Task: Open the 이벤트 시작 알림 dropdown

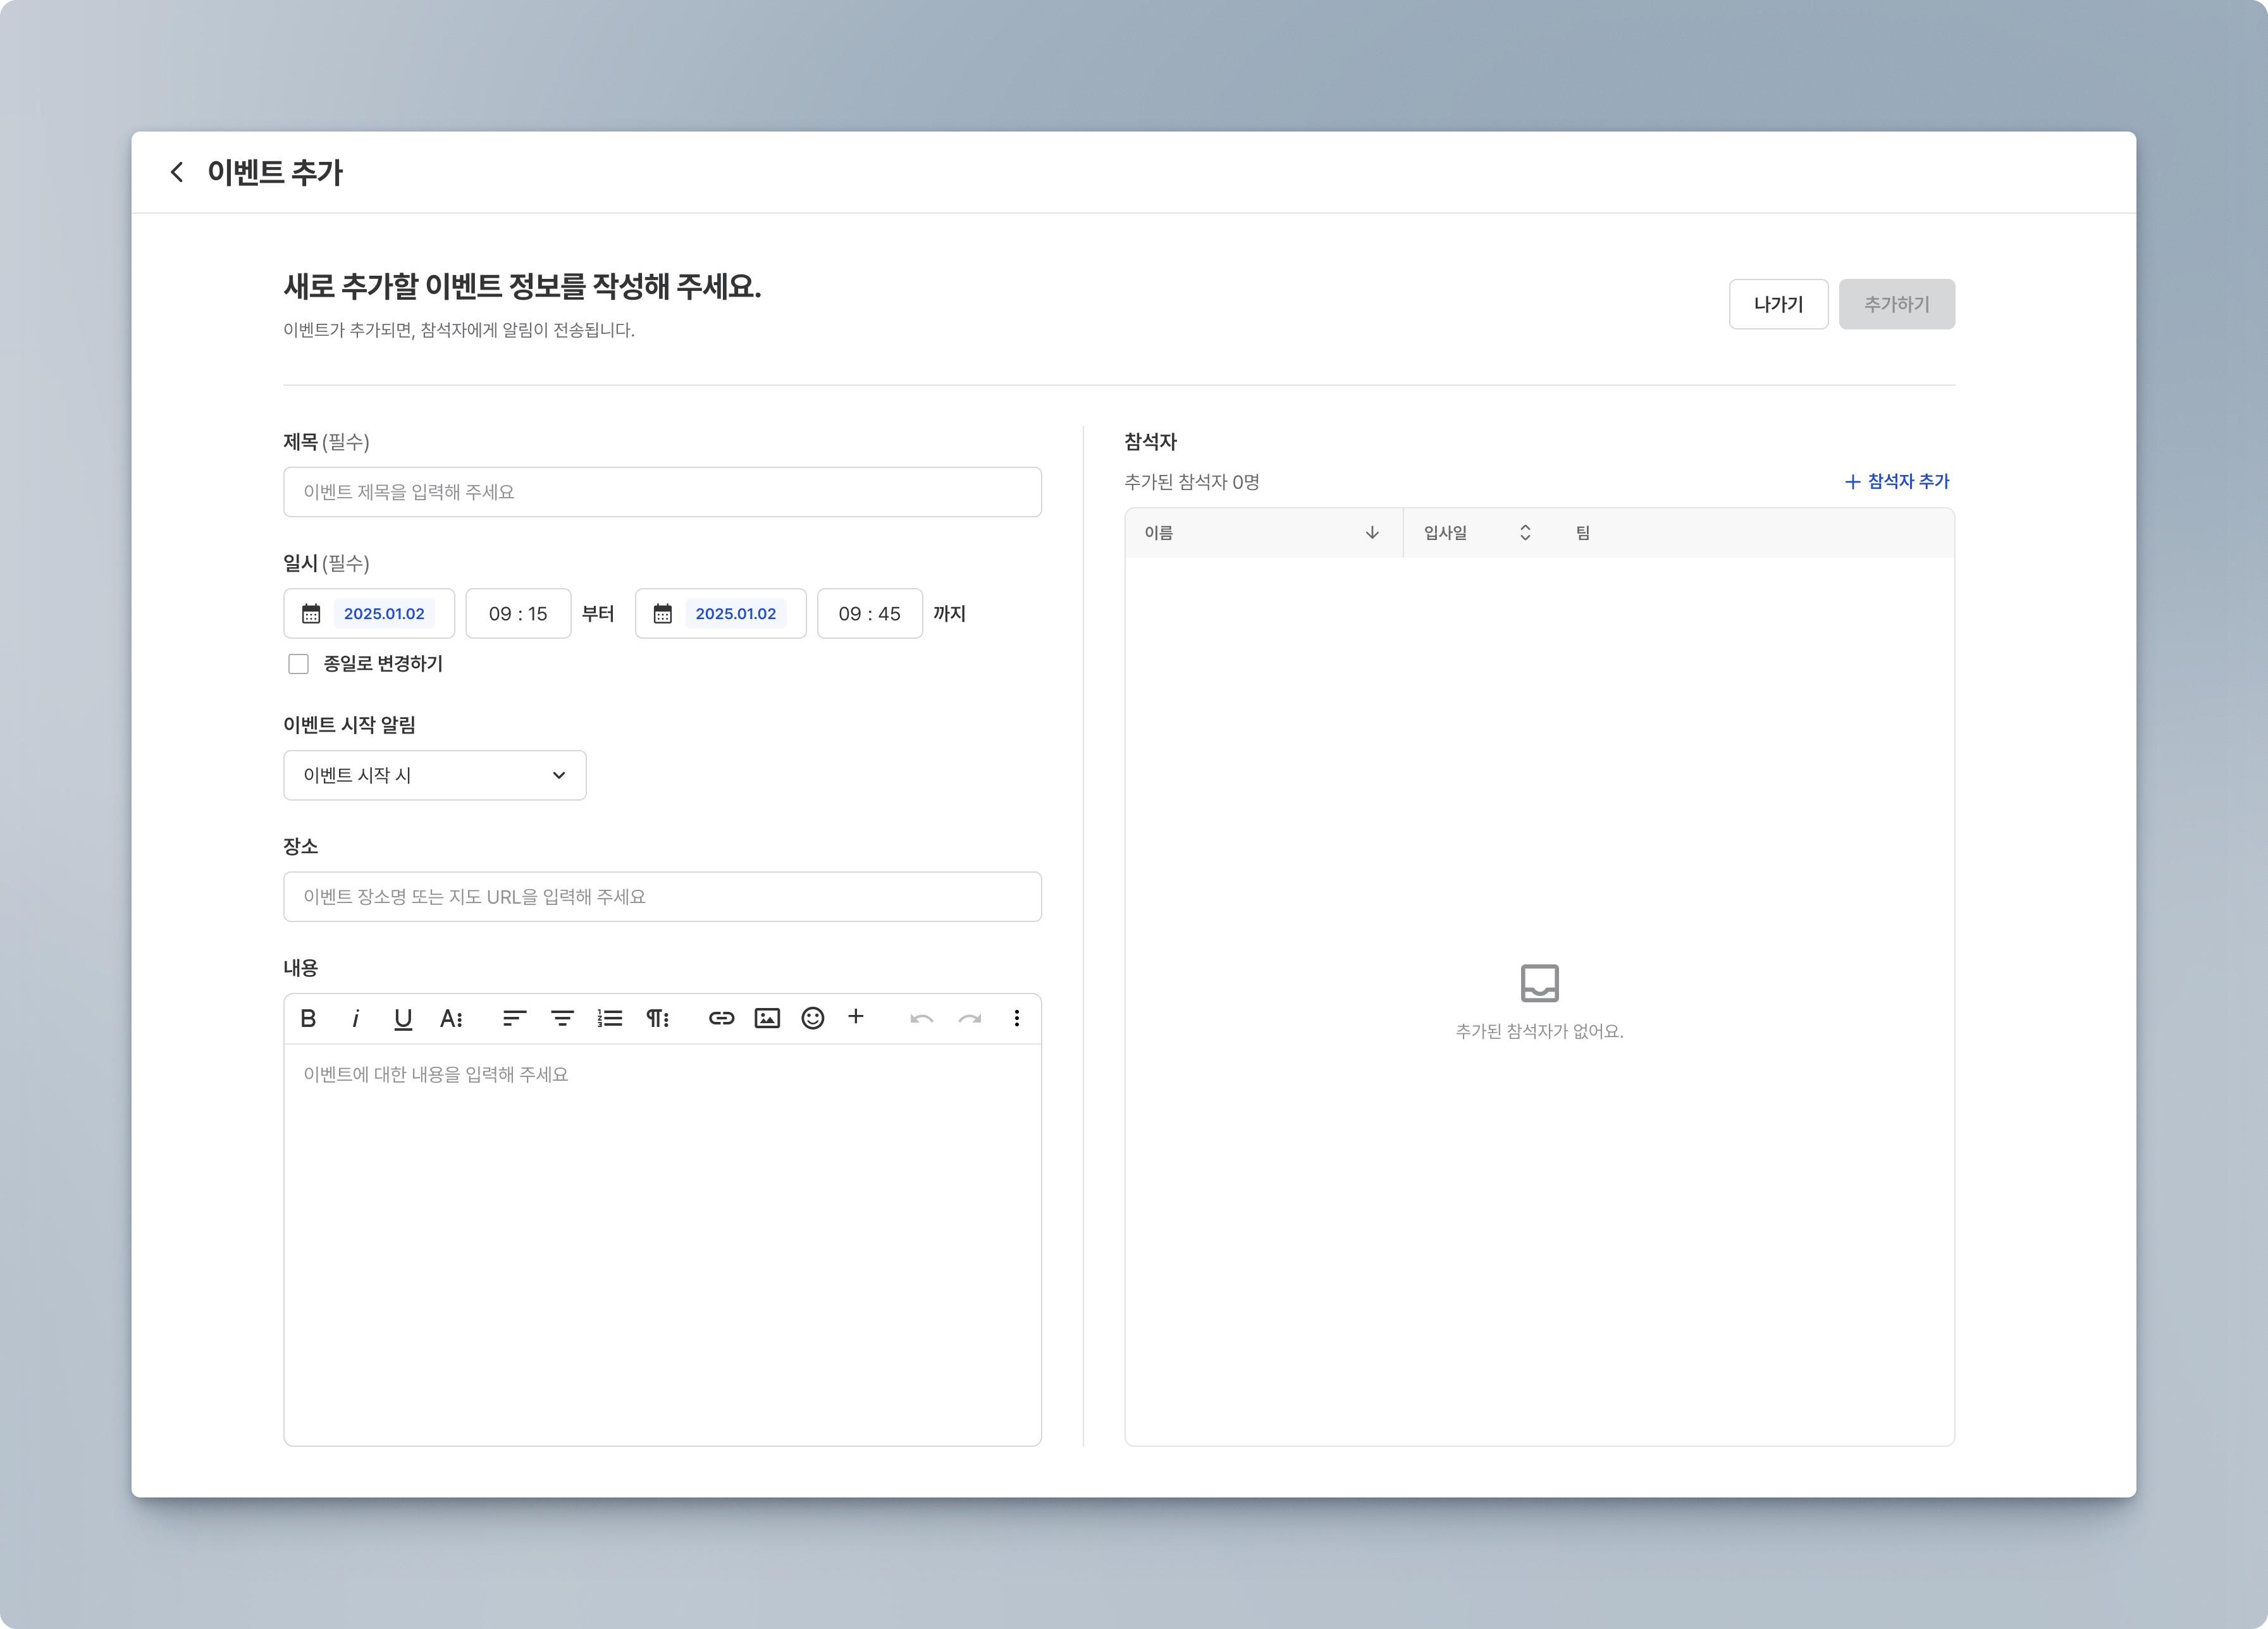Action: [x=434, y=775]
